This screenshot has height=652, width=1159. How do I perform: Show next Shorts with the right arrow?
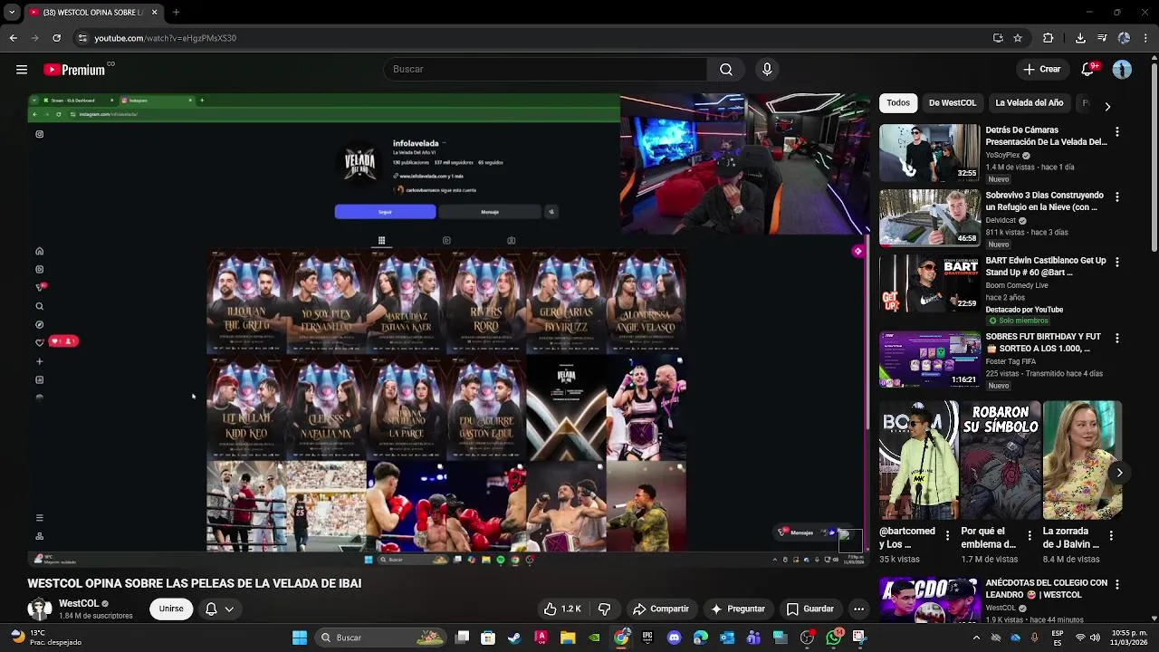[1119, 473]
